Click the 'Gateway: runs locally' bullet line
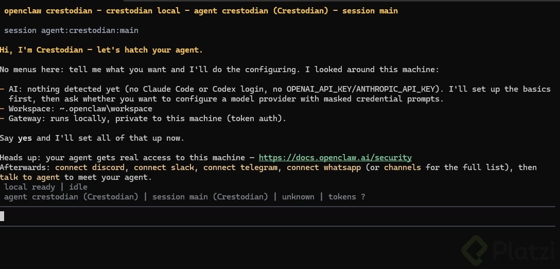This screenshot has width=560, height=269. pyautogui.click(x=143, y=119)
